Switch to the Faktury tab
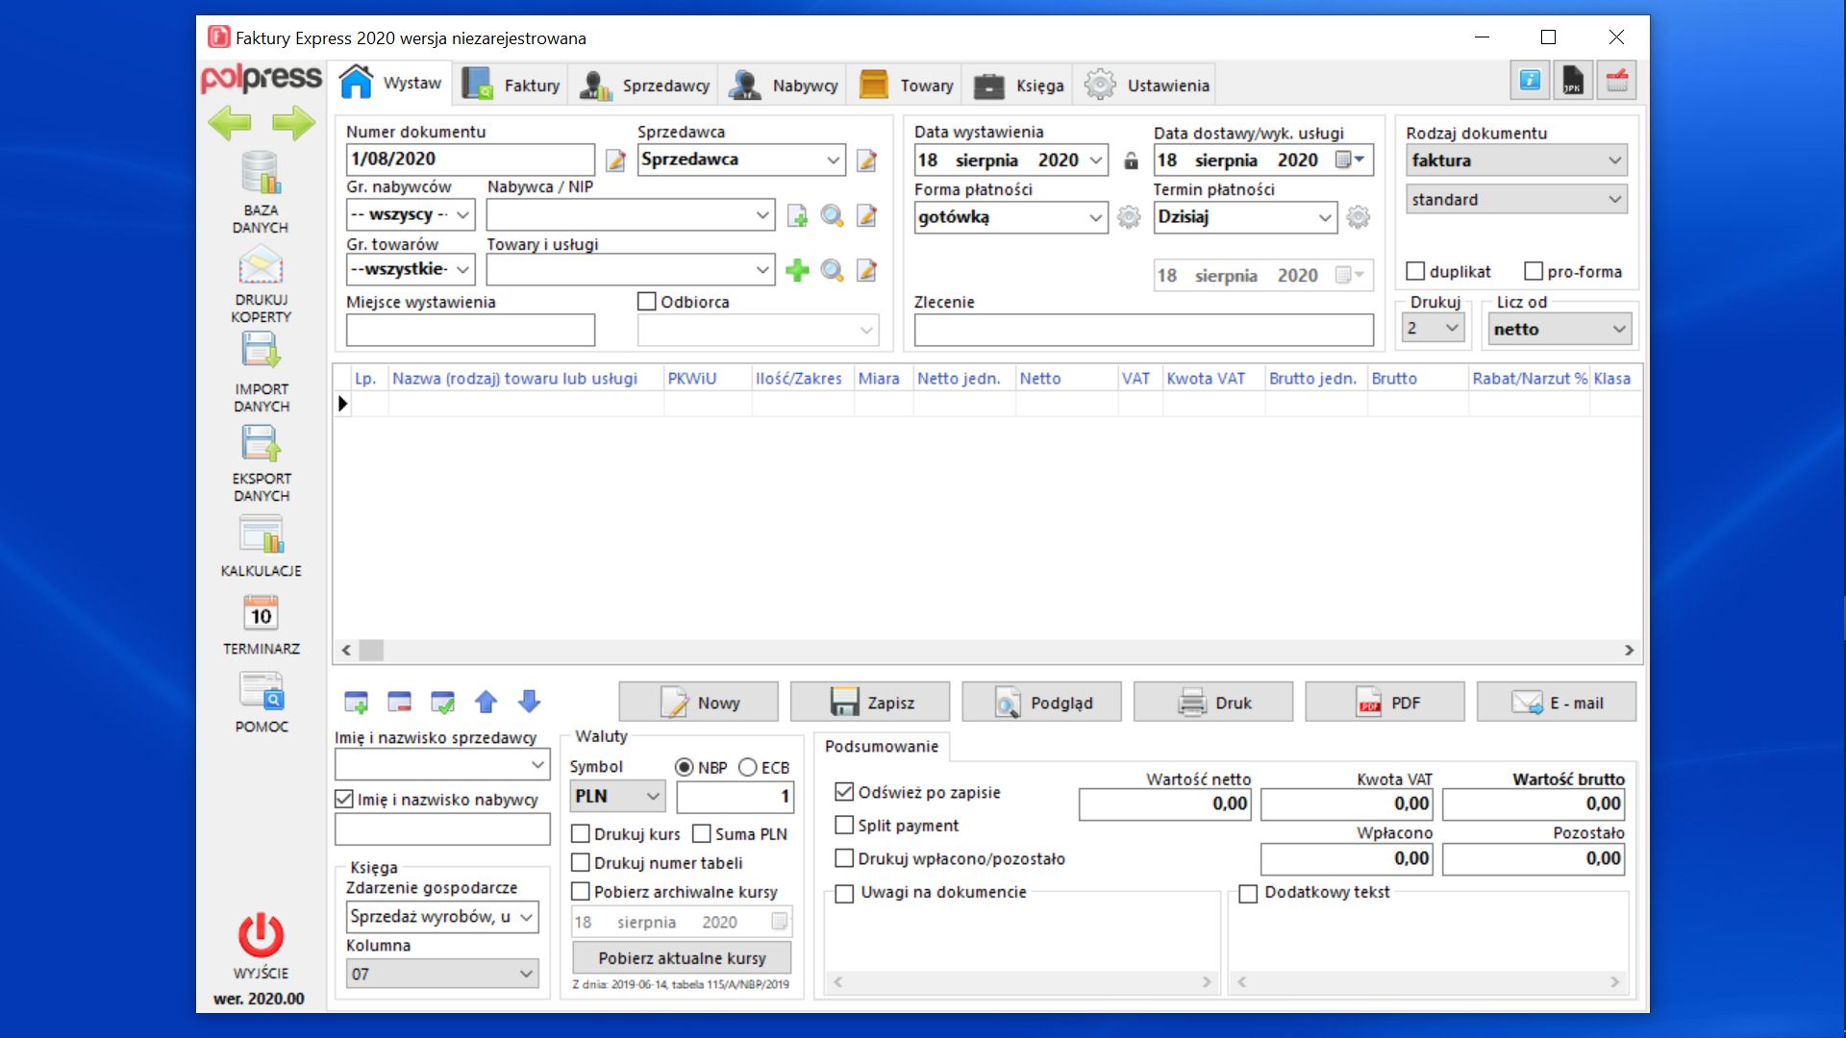This screenshot has width=1846, height=1038. click(x=511, y=85)
